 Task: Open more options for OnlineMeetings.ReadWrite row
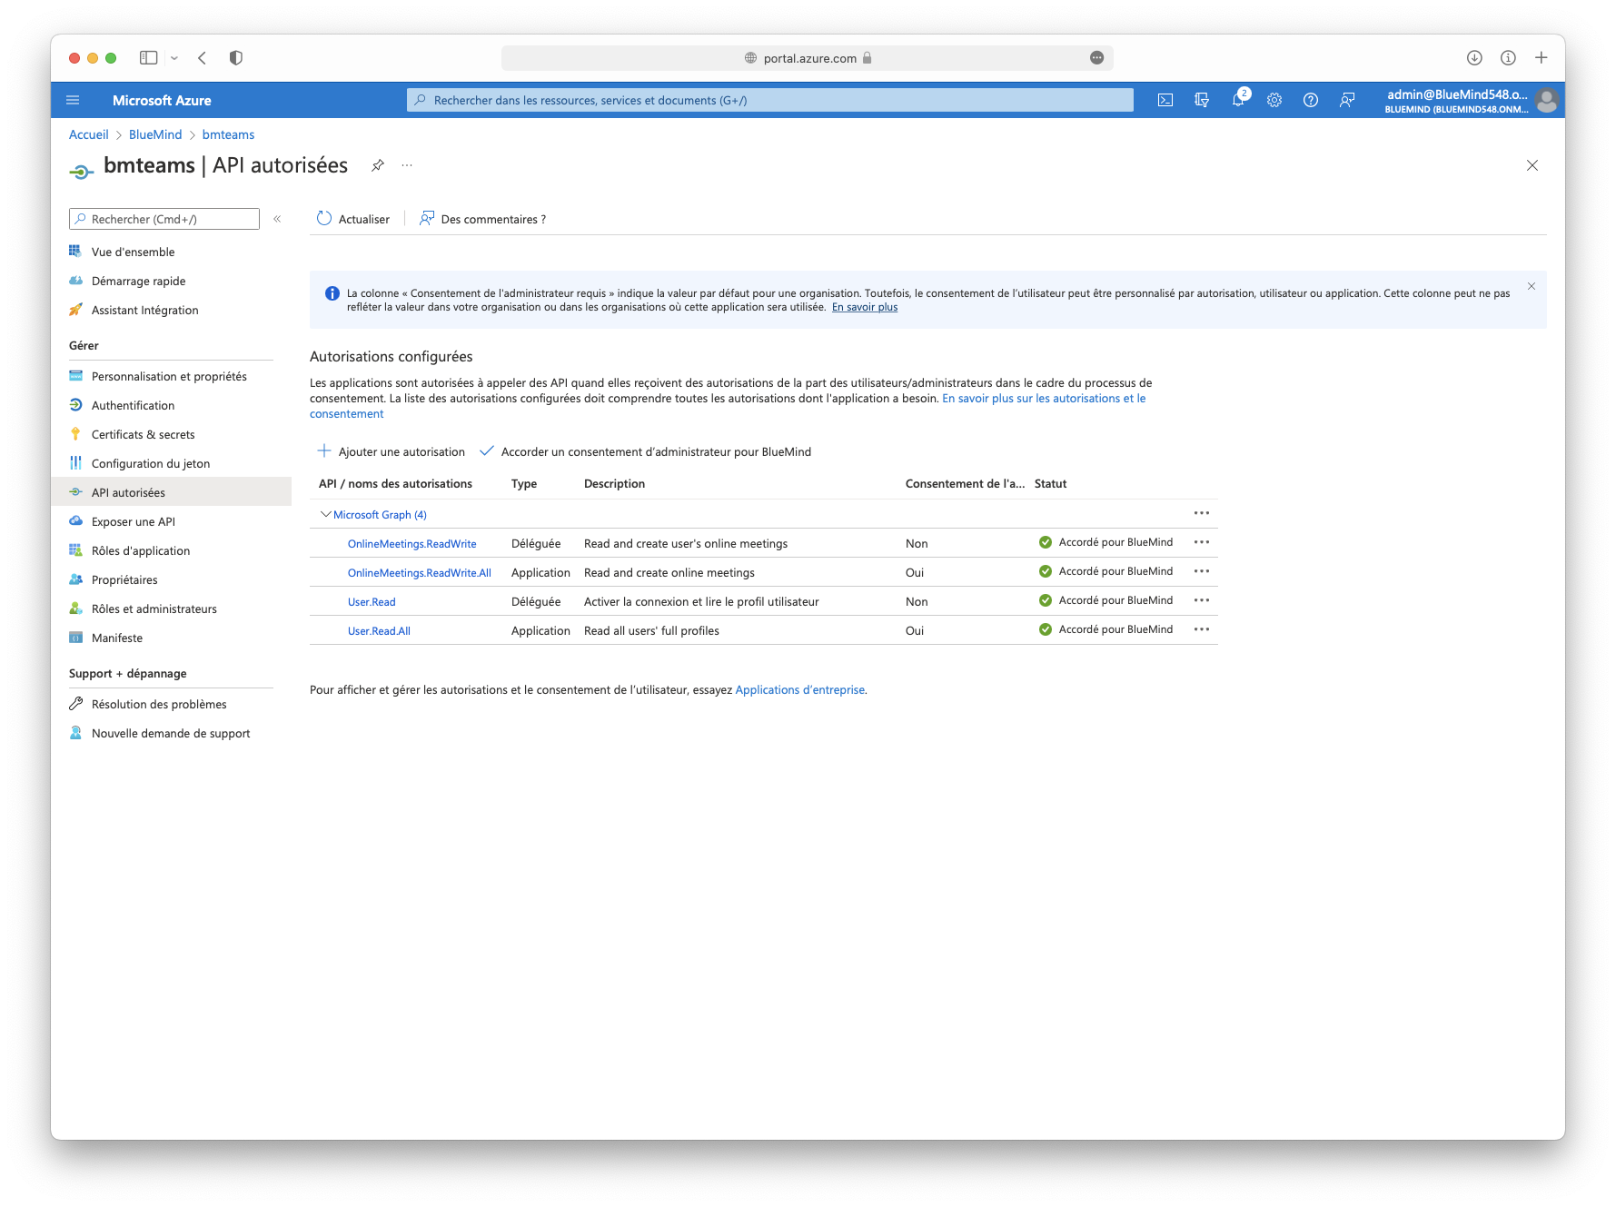coord(1201,542)
